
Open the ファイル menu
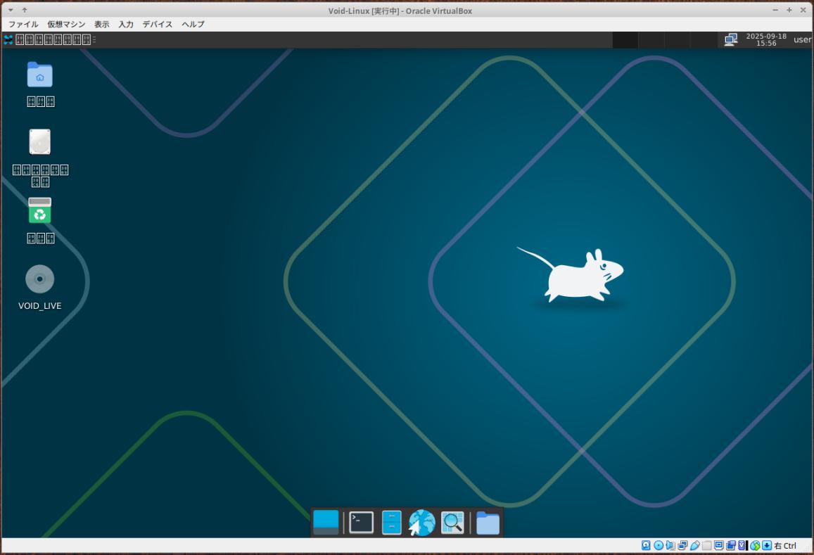[23, 25]
